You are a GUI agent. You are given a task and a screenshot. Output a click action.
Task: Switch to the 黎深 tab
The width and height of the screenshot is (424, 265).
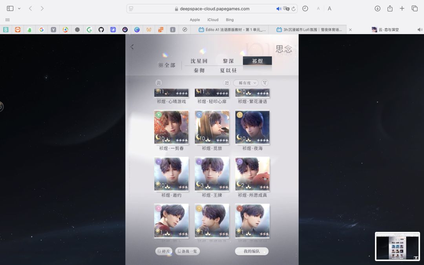tap(228, 61)
